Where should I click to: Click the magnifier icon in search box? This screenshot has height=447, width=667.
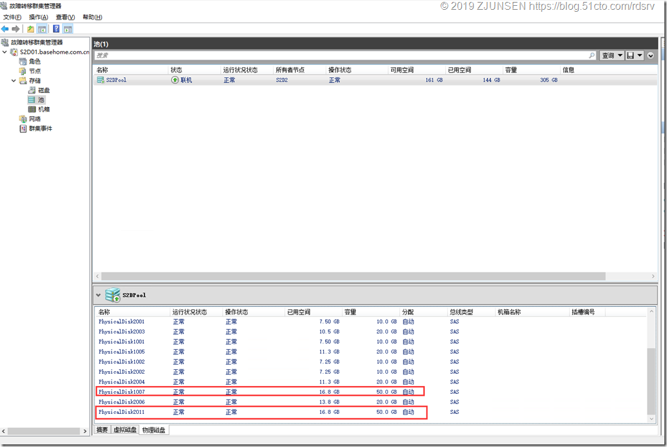coord(592,55)
